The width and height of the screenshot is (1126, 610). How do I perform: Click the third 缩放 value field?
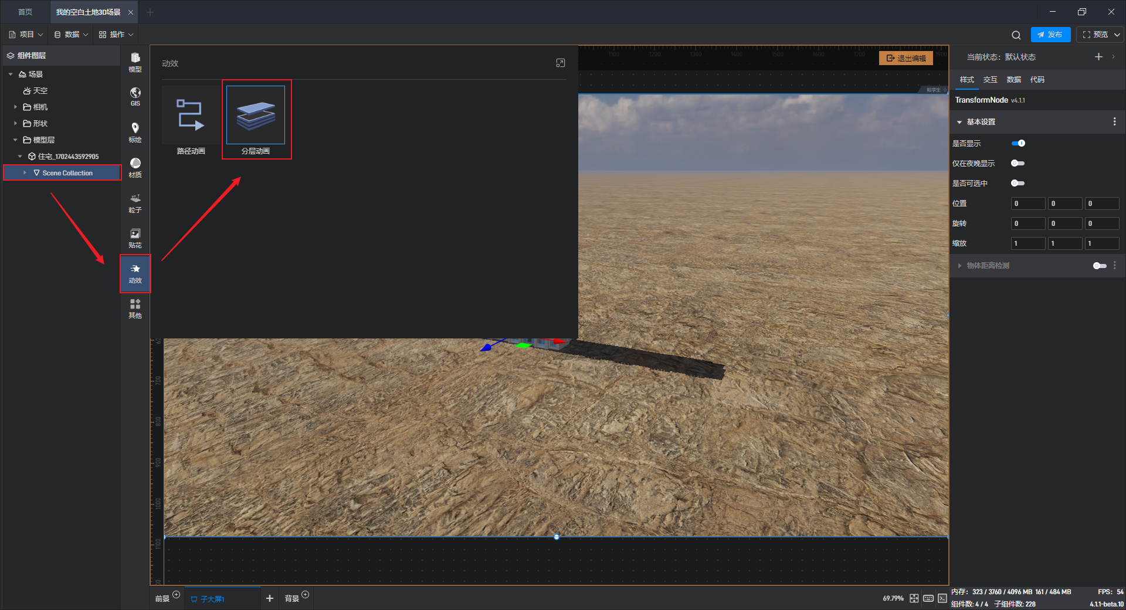coord(1102,243)
